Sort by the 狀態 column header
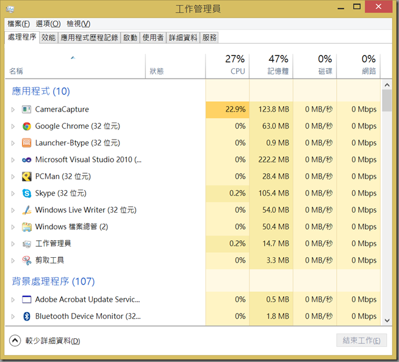The width and height of the screenshot is (399, 362). [x=175, y=66]
